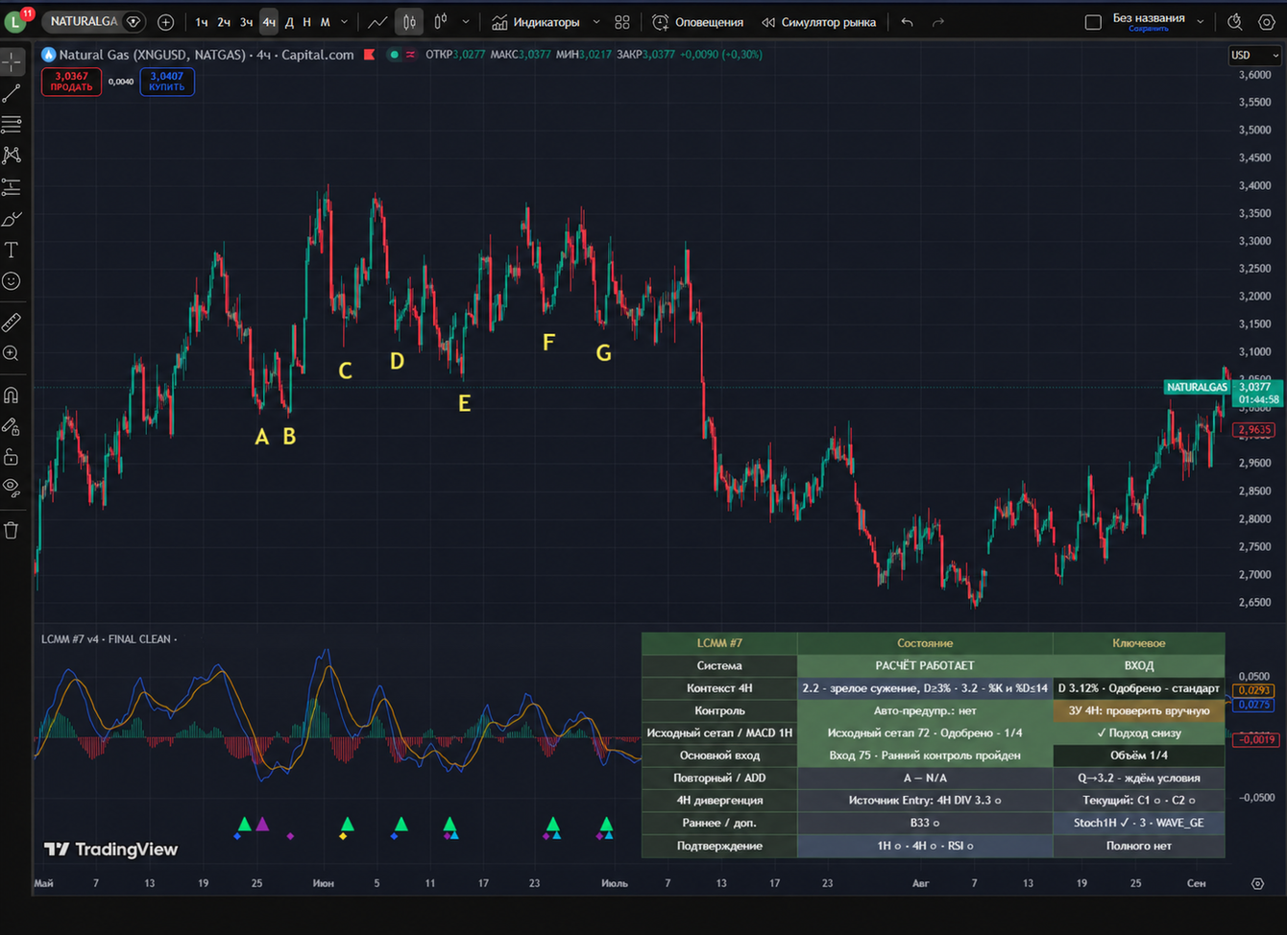Add symbol with the plus button

coord(165,21)
